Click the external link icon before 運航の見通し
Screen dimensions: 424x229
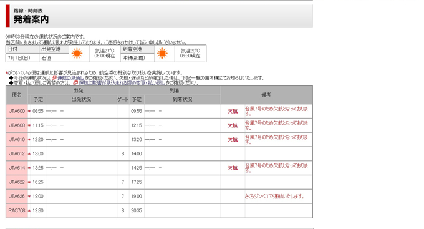click(54, 78)
